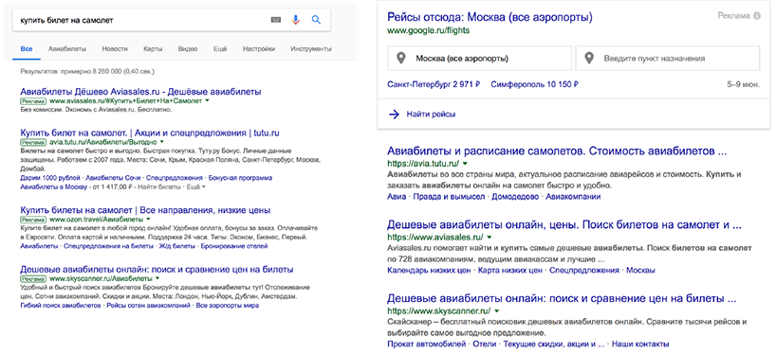
Task: Open the tutu.ru ad 'Купить билет на самолет' headline
Action: click(x=150, y=133)
